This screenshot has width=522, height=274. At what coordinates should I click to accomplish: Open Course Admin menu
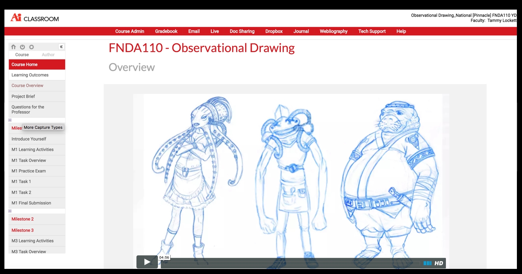(130, 31)
